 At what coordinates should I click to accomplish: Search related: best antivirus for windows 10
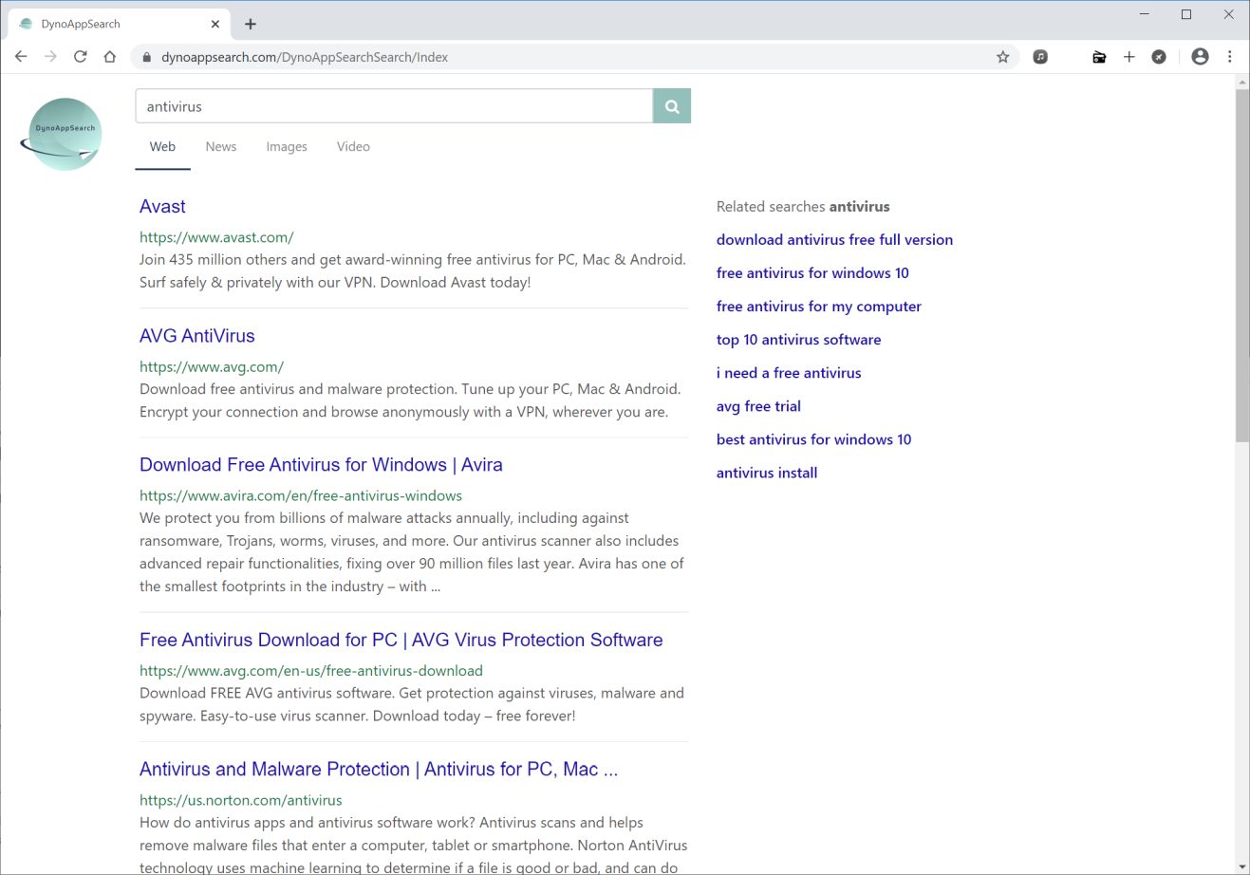tap(813, 439)
